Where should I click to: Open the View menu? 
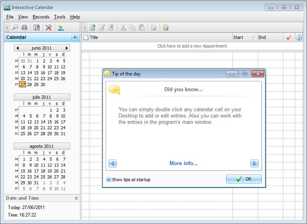tap(23, 17)
